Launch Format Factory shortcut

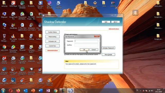point(13,60)
